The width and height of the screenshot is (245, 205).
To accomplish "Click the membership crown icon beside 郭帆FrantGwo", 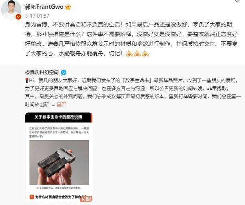I will [68, 7].
